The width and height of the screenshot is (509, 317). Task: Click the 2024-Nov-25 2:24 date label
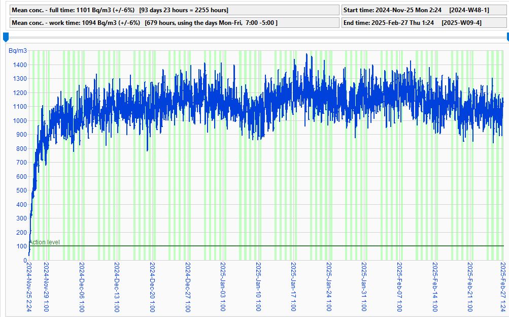29,287
